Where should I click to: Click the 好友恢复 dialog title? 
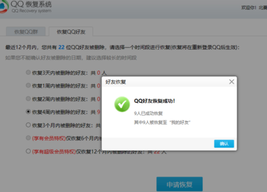click(x=116, y=82)
